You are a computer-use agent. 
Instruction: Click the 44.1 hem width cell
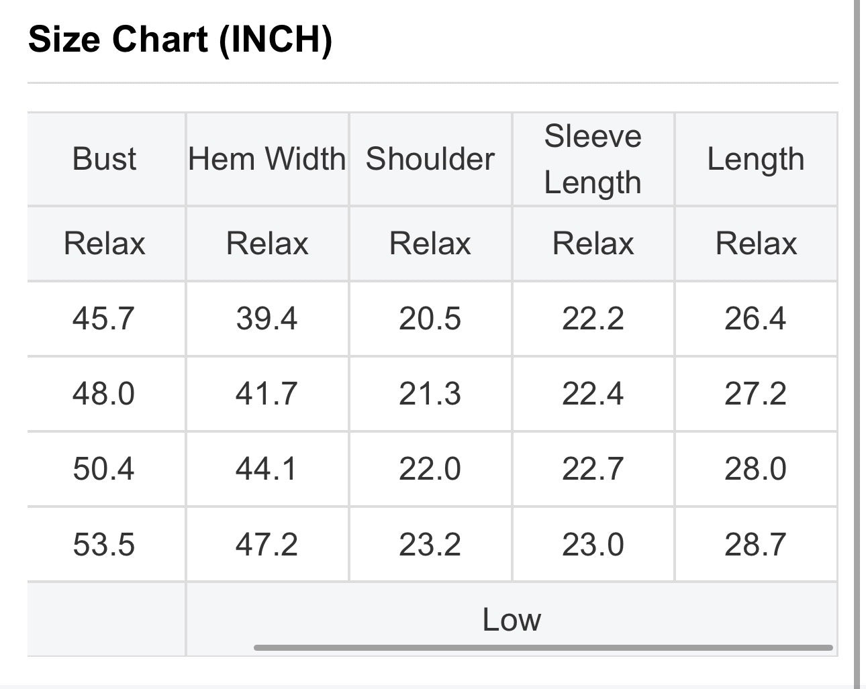click(x=267, y=469)
